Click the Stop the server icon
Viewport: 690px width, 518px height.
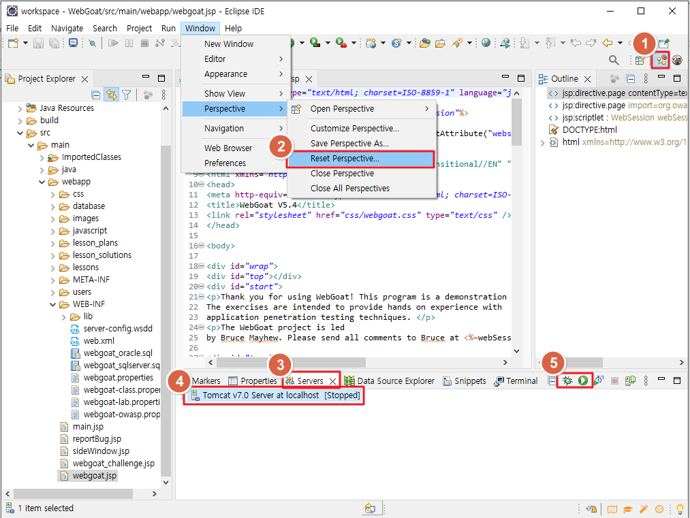tap(615, 381)
